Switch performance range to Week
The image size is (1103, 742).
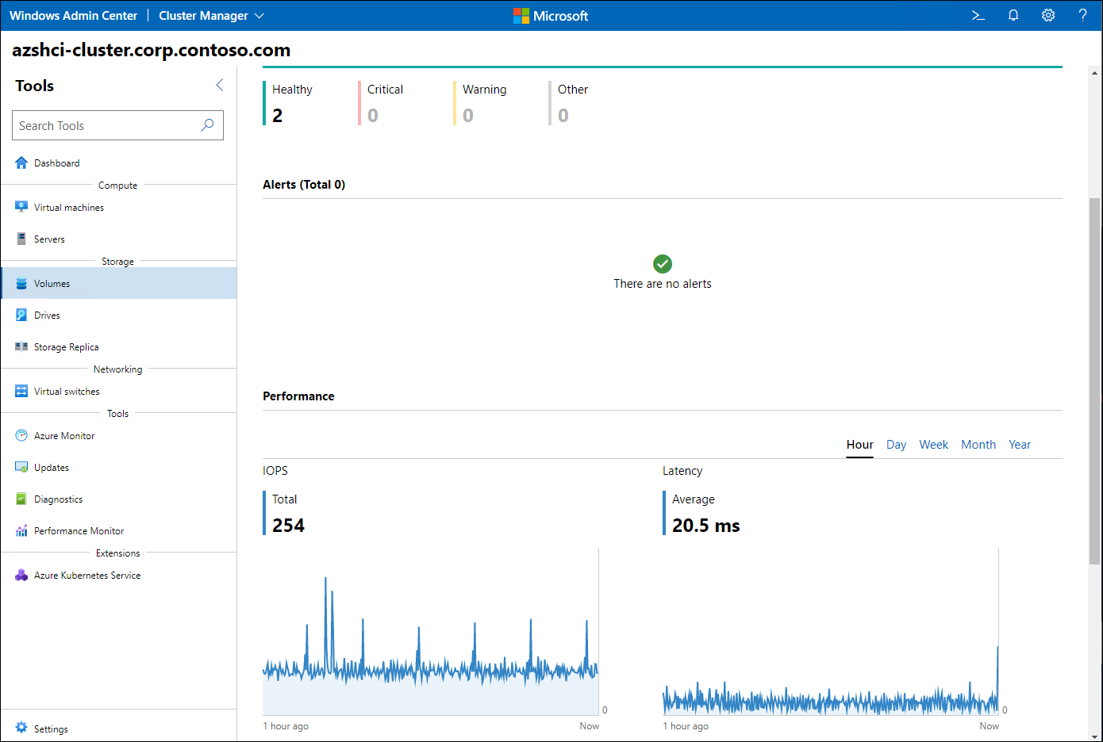coord(933,445)
